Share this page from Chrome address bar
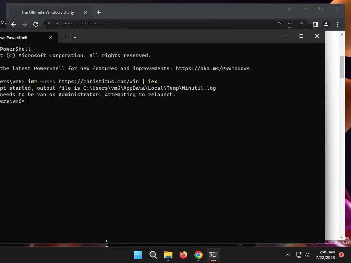The width and height of the screenshot is (351, 263). (291, 24)
